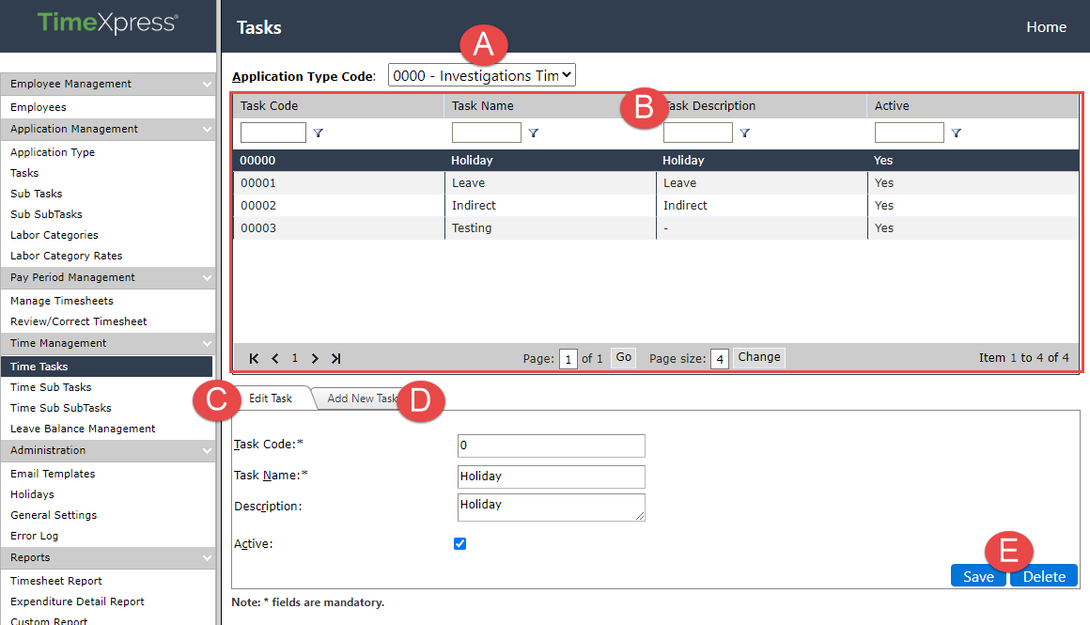Open Application Type in the sidebar

52,152
